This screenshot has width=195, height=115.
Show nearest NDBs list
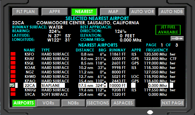(73, 103)
